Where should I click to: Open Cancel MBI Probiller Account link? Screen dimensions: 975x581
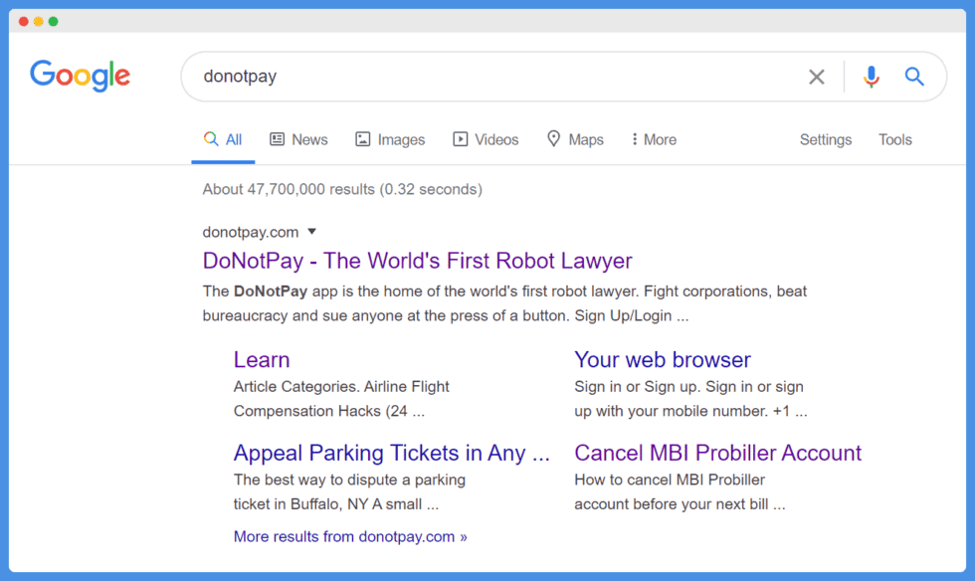717,453
